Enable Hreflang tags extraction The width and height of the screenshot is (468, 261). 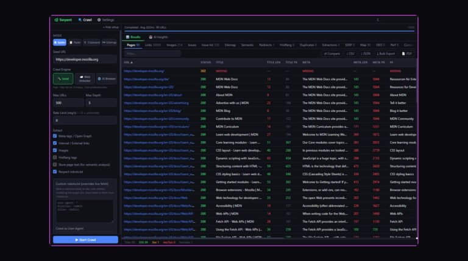[x=55, y=158]
